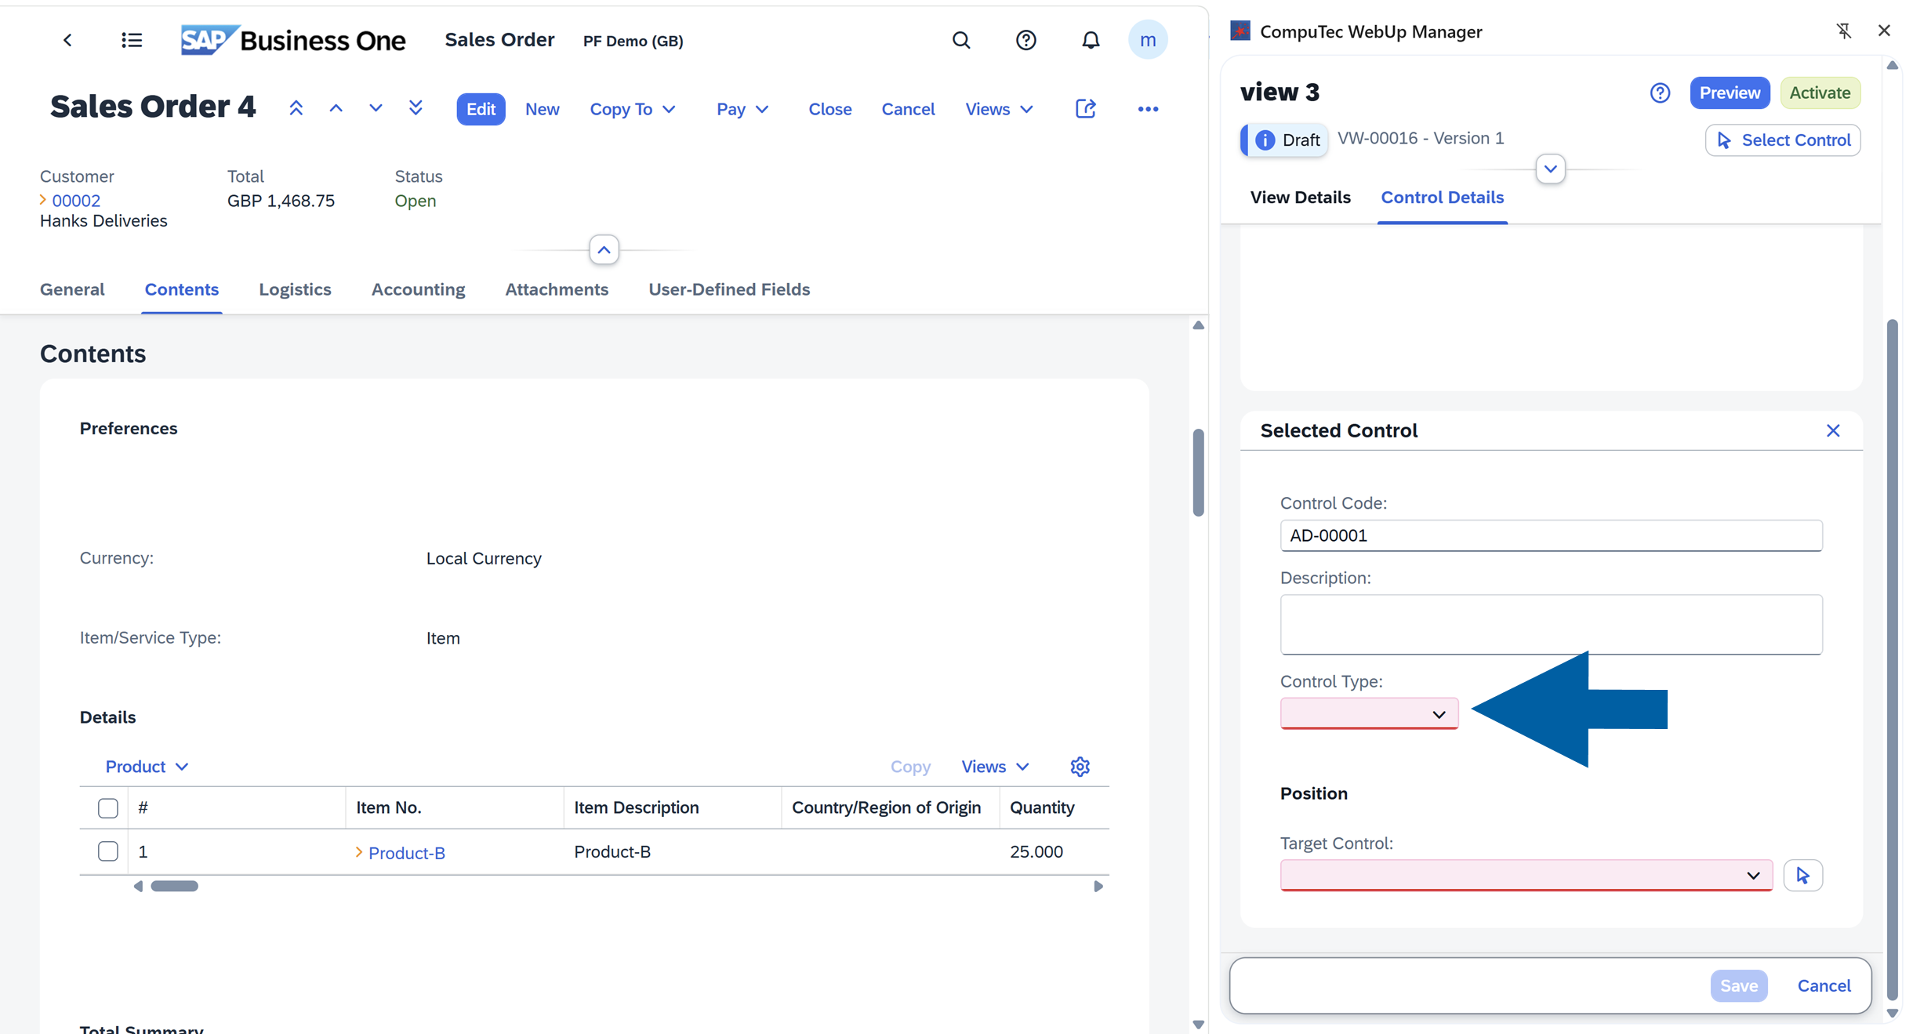Open the more actions ellipsis menu

[1148, 109]
